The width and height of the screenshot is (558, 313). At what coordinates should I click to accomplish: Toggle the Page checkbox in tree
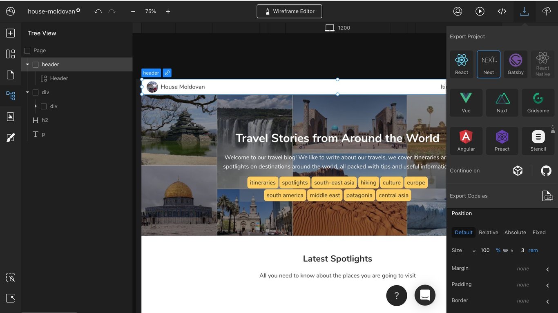(27, 51)
